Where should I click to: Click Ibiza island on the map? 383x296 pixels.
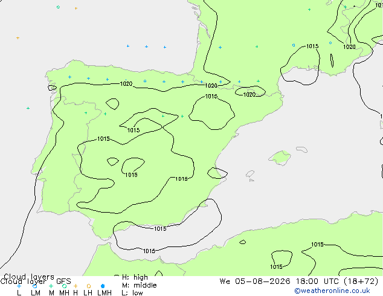pos(250,174)
